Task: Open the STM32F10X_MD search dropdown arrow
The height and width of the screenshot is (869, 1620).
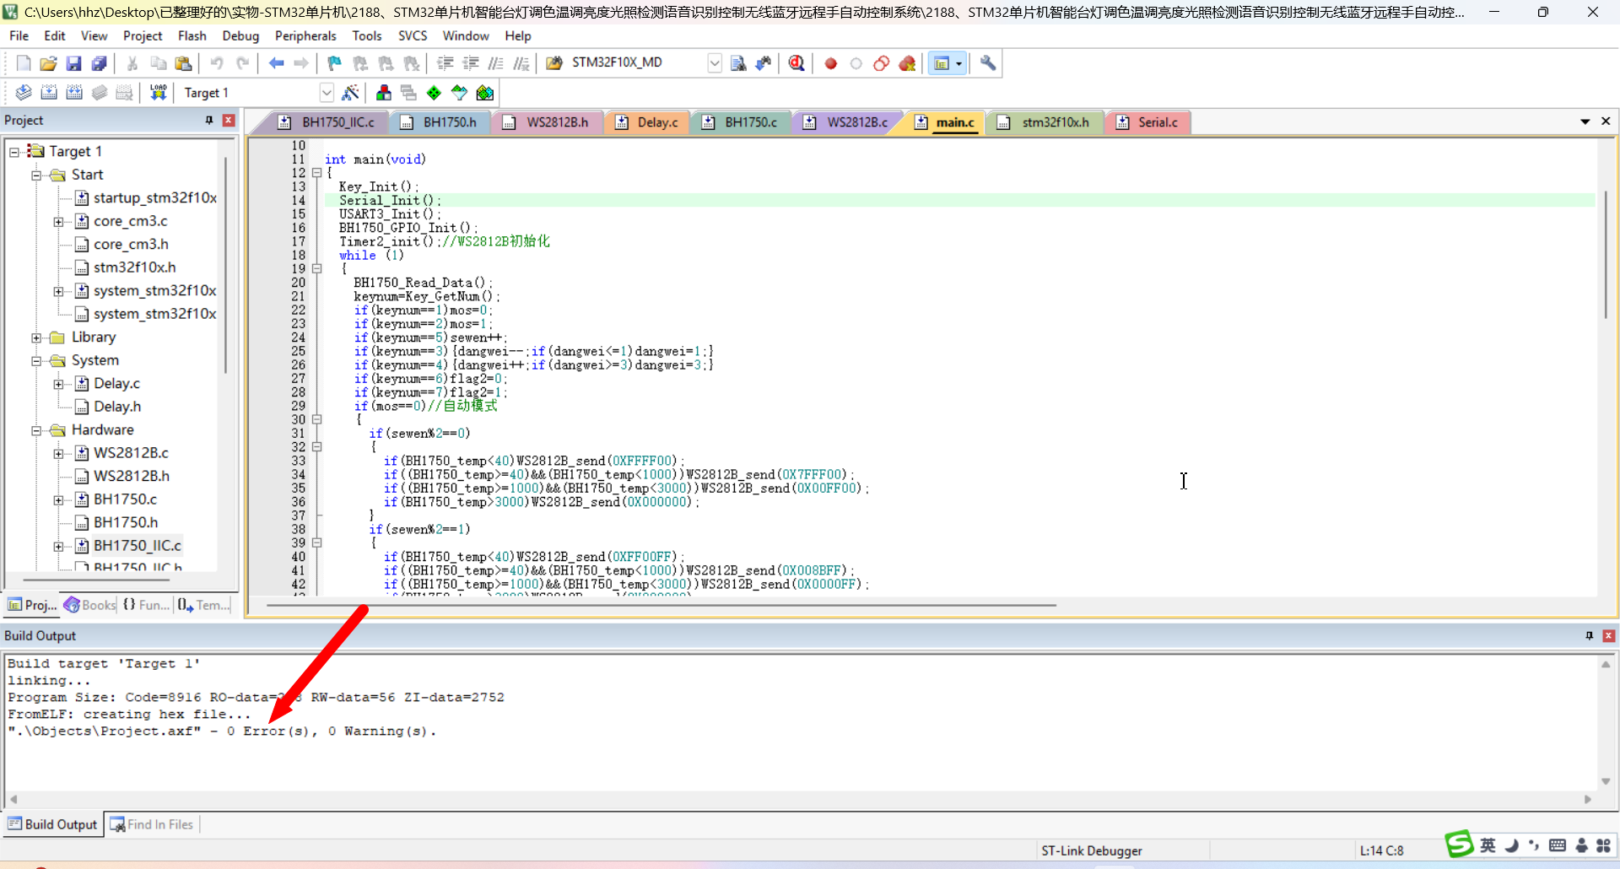Action: pyautogui.click(x=715, y=63)
